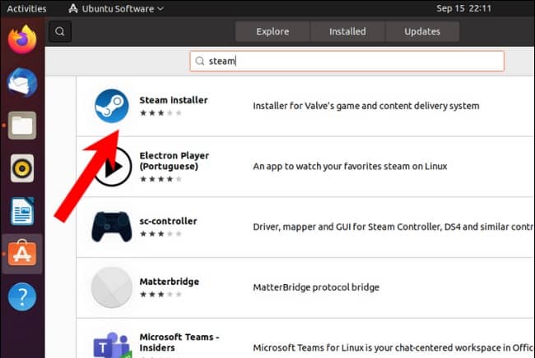Viewport: 535px width, 358px height.
Task: Click the Electron Player star rating
Action: 160,179
